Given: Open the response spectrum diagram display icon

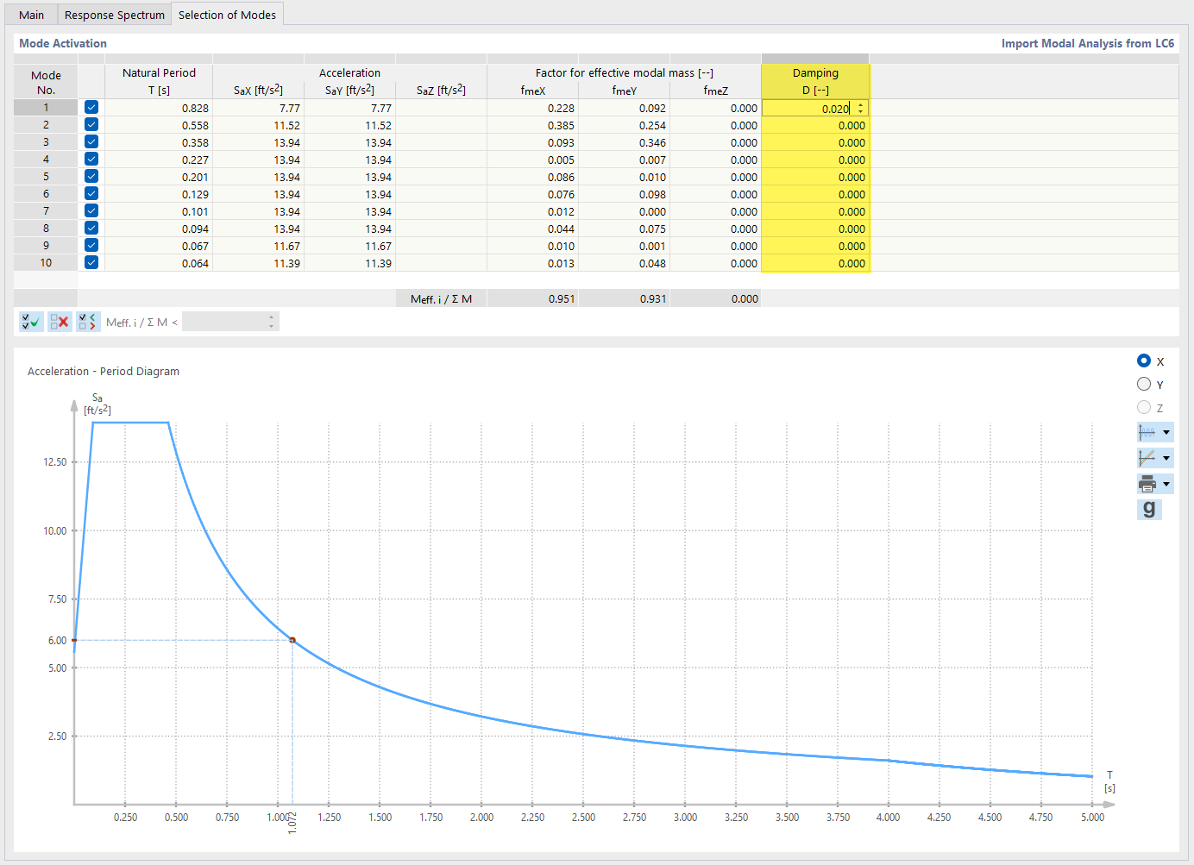Looking at the screenshot, I should coord(1149,431).
